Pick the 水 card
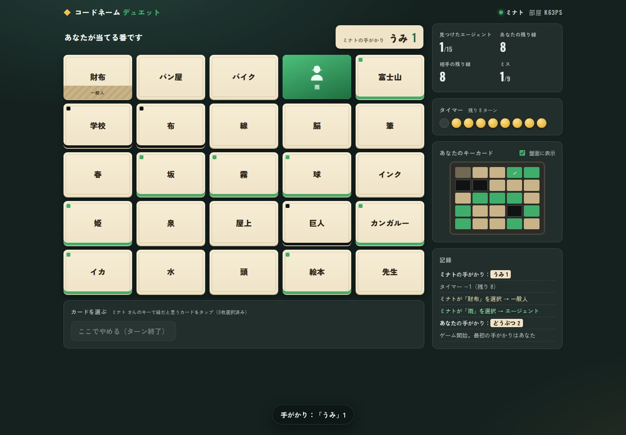This screenshot has width=626, height=435. (171, 272)
